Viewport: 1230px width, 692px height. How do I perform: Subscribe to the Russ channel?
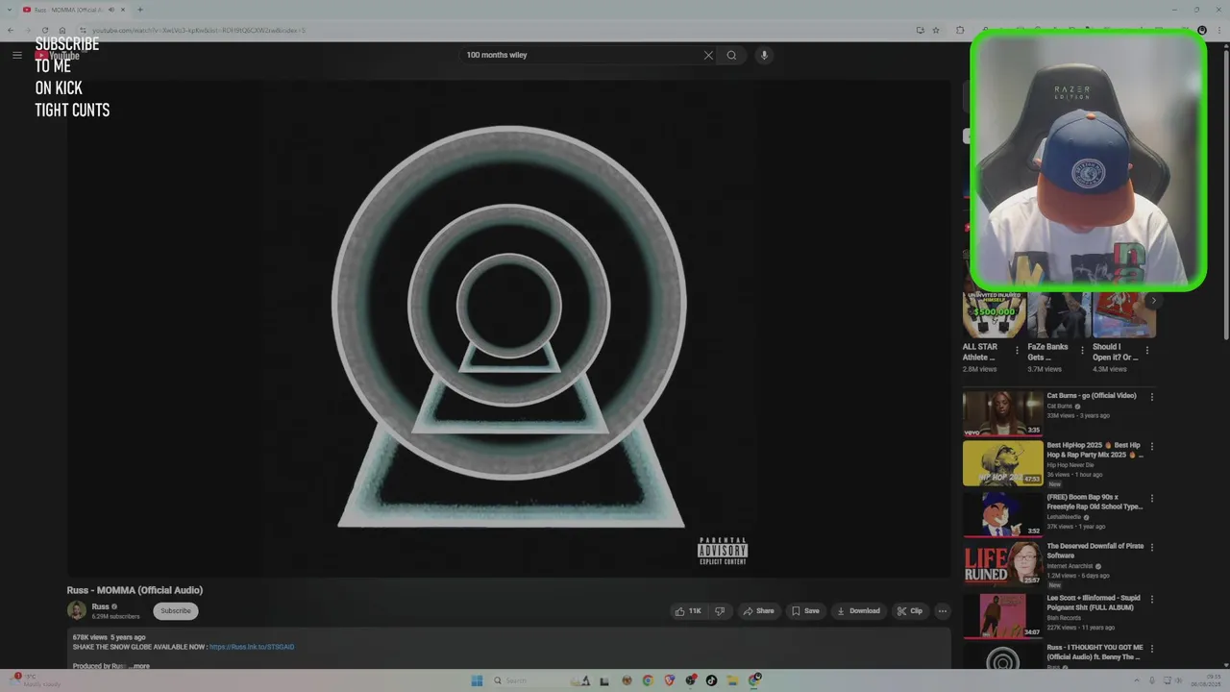point(176,610)
